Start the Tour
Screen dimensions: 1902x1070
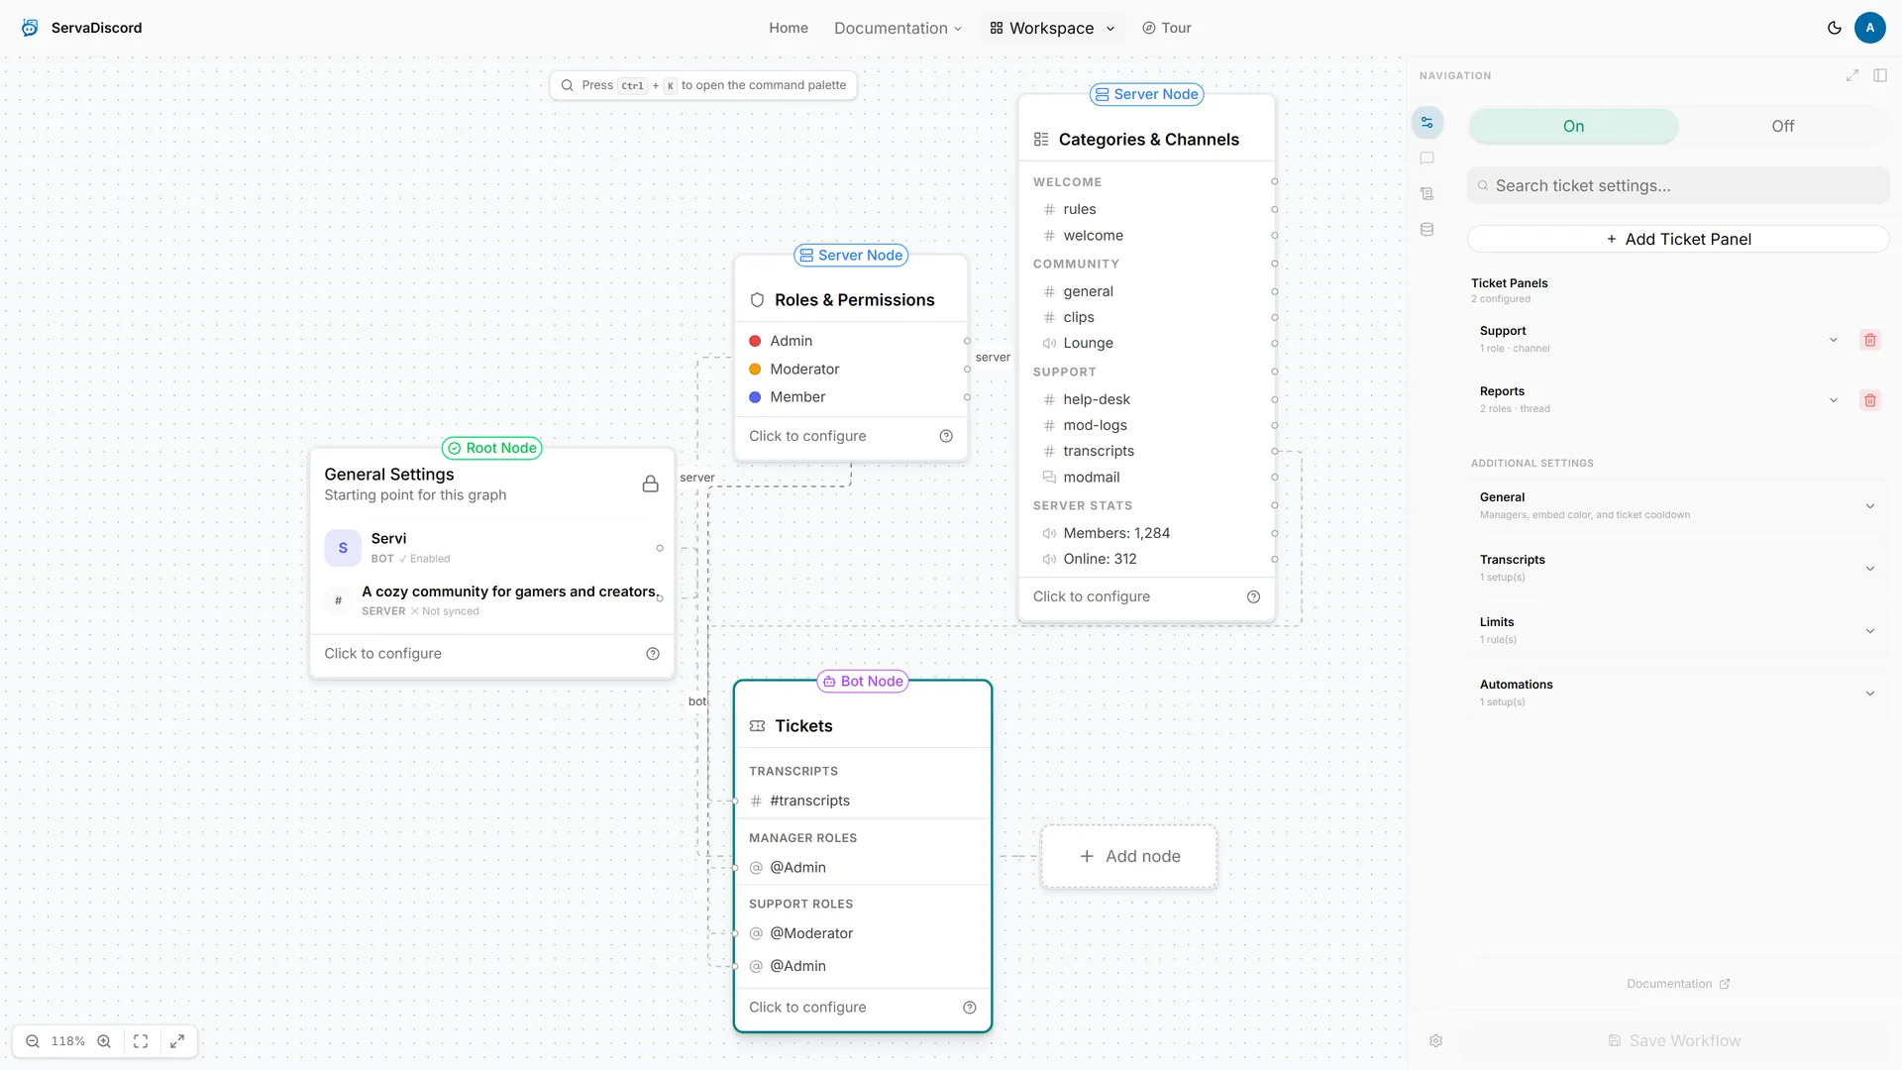1166,28
